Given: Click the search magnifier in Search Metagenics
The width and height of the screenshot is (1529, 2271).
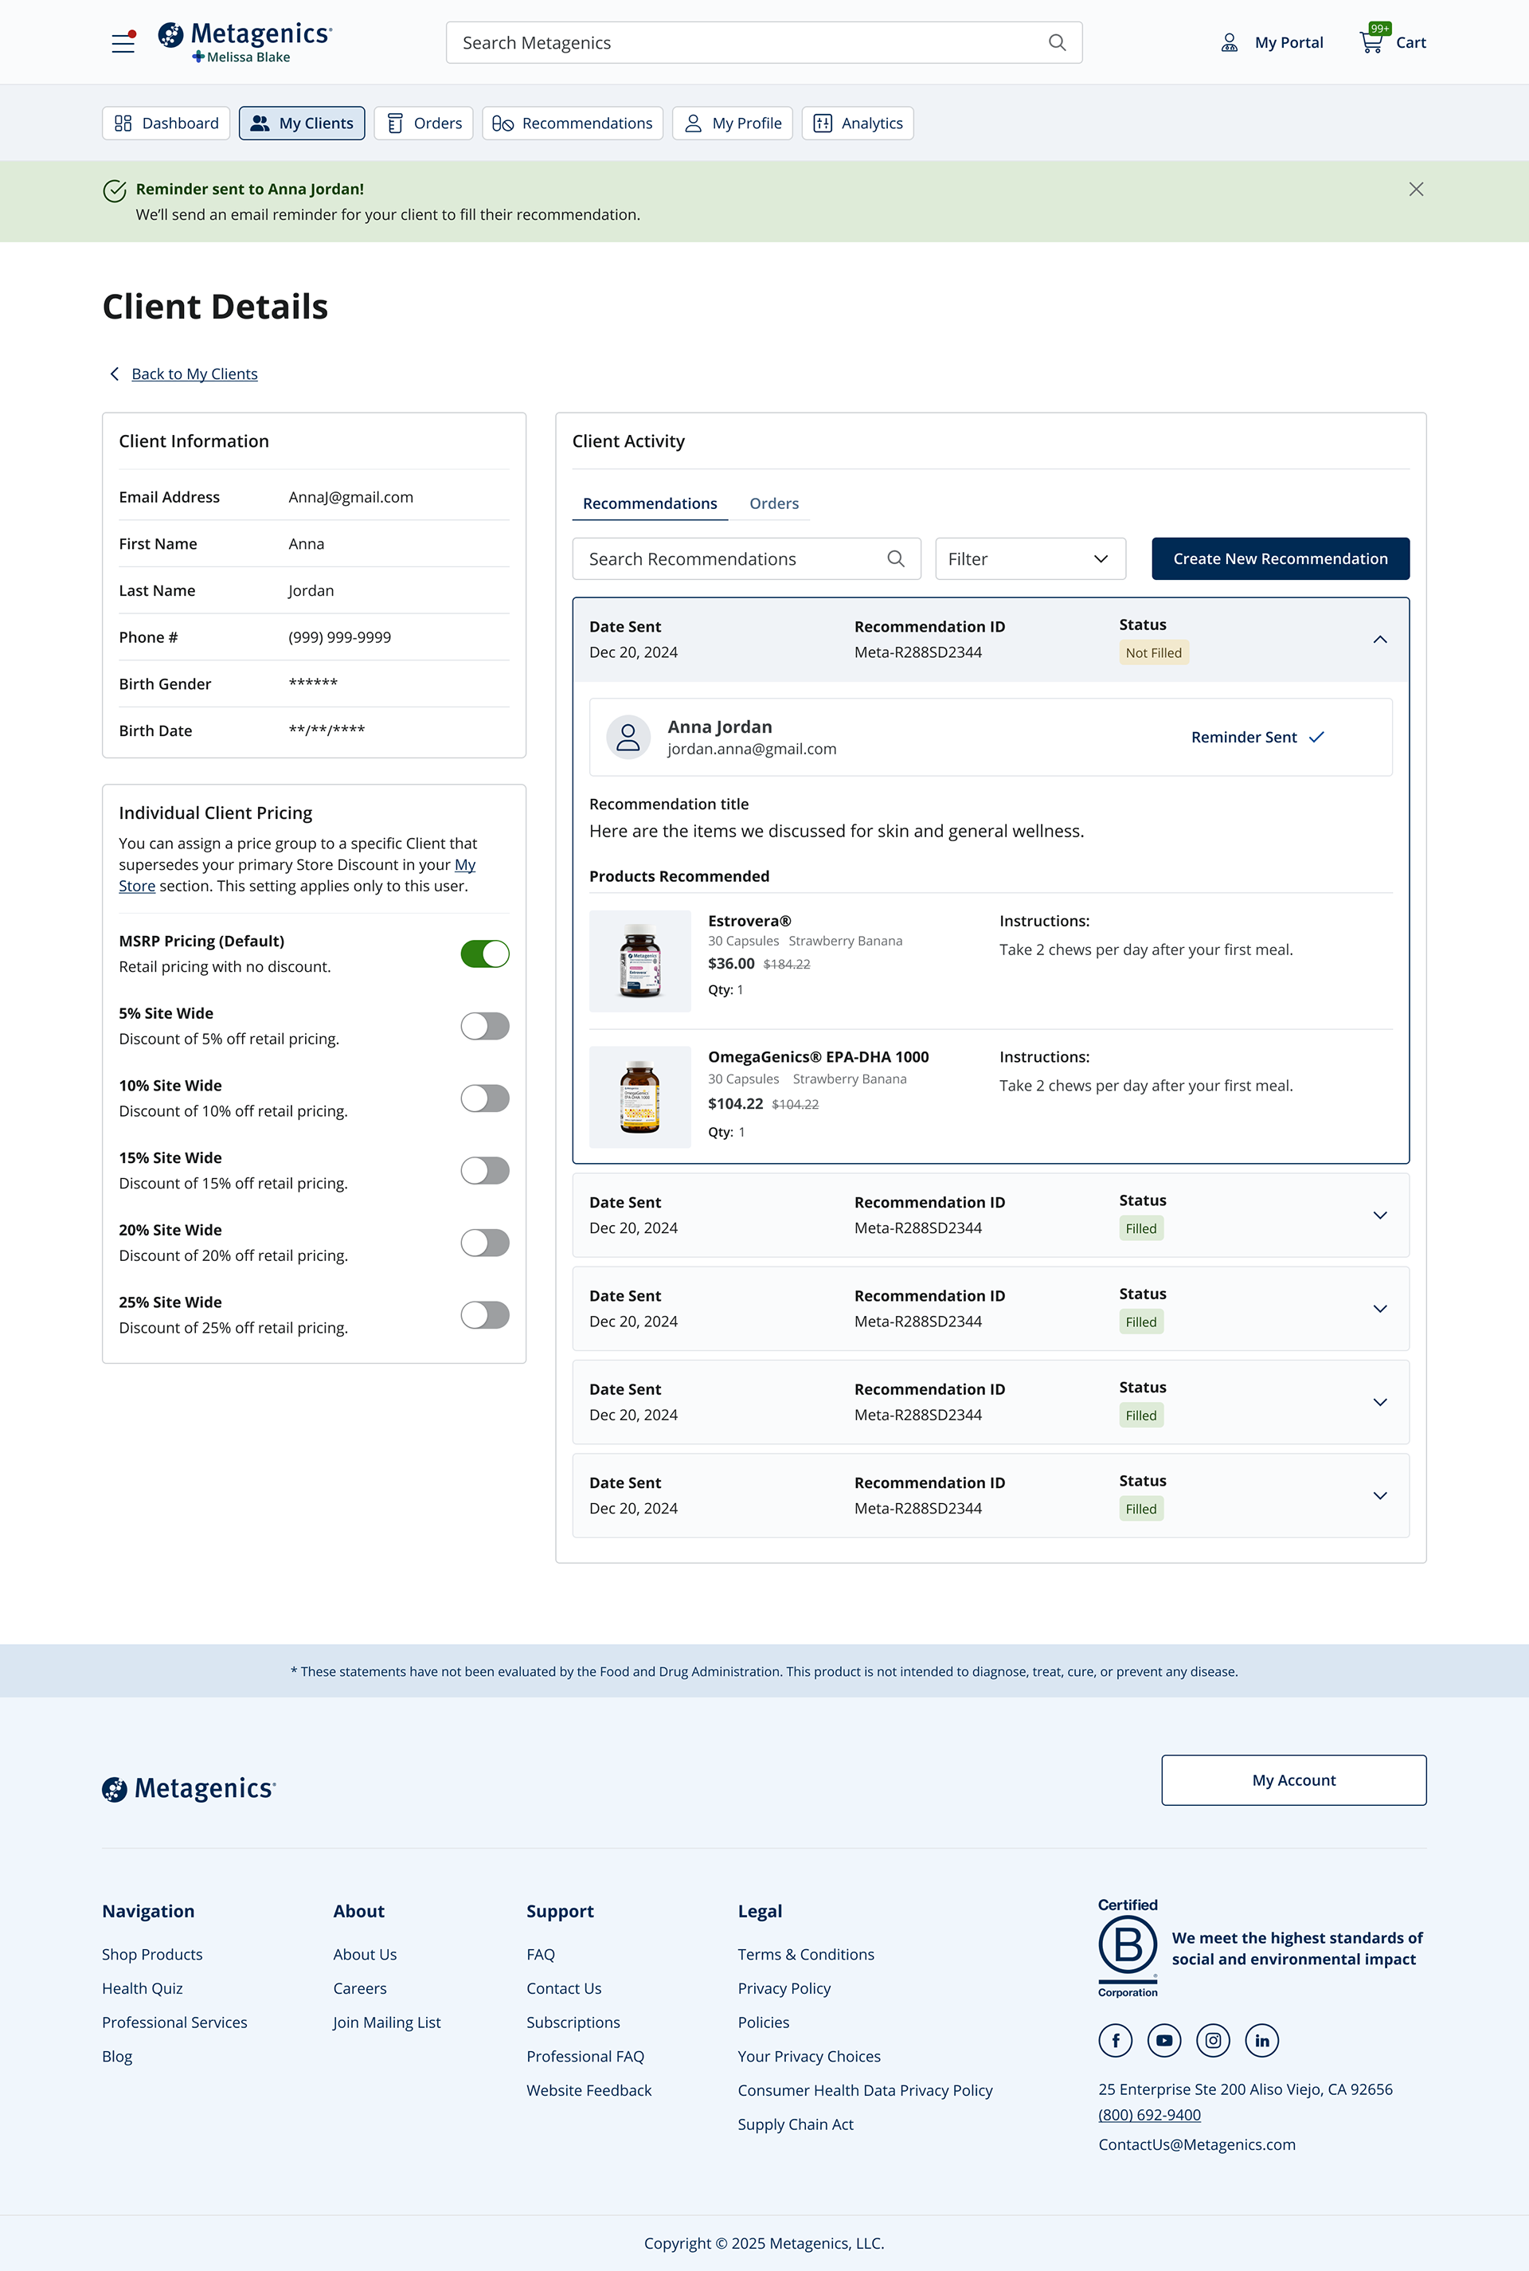Looking at the screenshot, I should click(1056, 43).
